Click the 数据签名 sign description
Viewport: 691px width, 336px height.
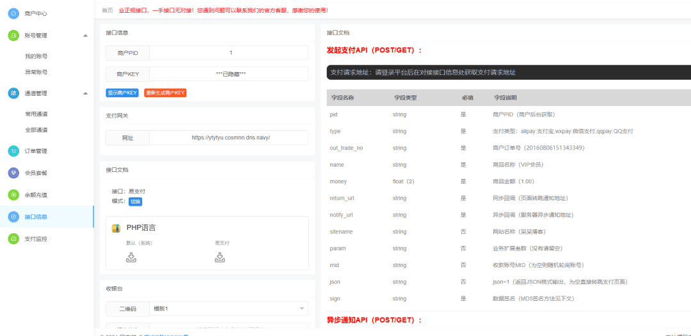[533, 298]
